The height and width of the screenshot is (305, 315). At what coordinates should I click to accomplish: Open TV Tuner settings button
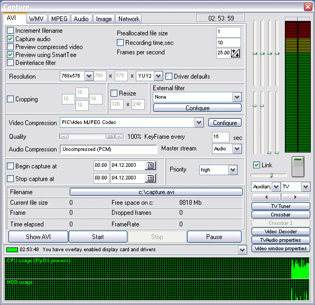[281, 206]
